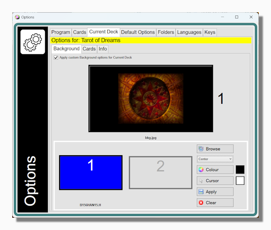Open the Default Options tab
Viewport: 271px width, 230px height.
(138, 32)
